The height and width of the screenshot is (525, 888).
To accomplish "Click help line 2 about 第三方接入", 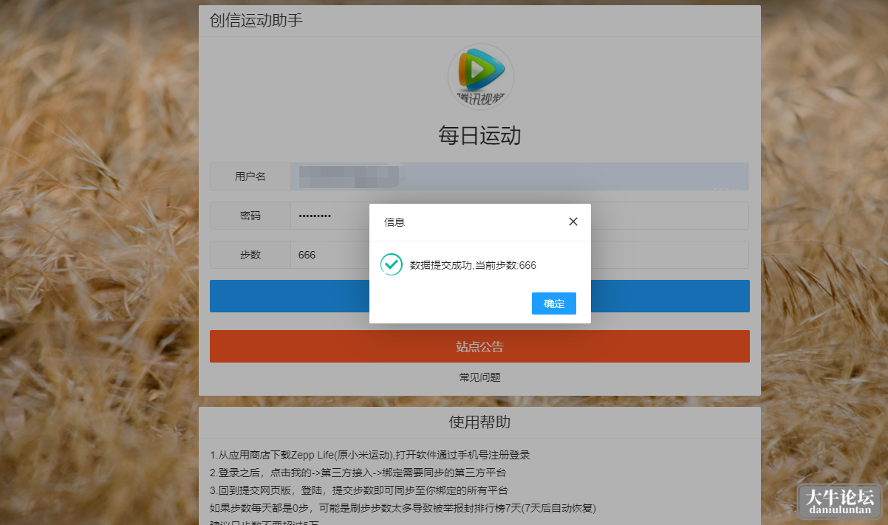I will [358, 473].
